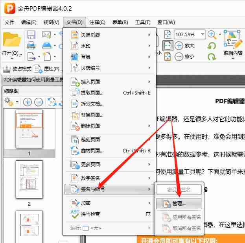245x243 pixels.
Task: Open 属性(P) properties panel
Action: 48,69
